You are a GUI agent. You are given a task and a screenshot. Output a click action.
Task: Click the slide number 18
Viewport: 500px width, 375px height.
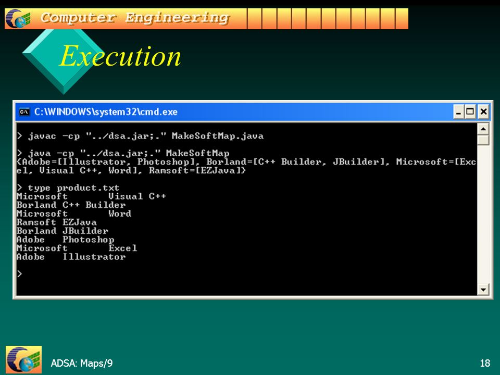[x=485, y=363]
